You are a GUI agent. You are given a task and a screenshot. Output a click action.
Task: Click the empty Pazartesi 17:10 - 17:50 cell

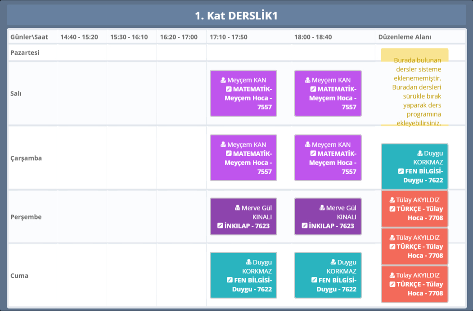tap(248, 53)
